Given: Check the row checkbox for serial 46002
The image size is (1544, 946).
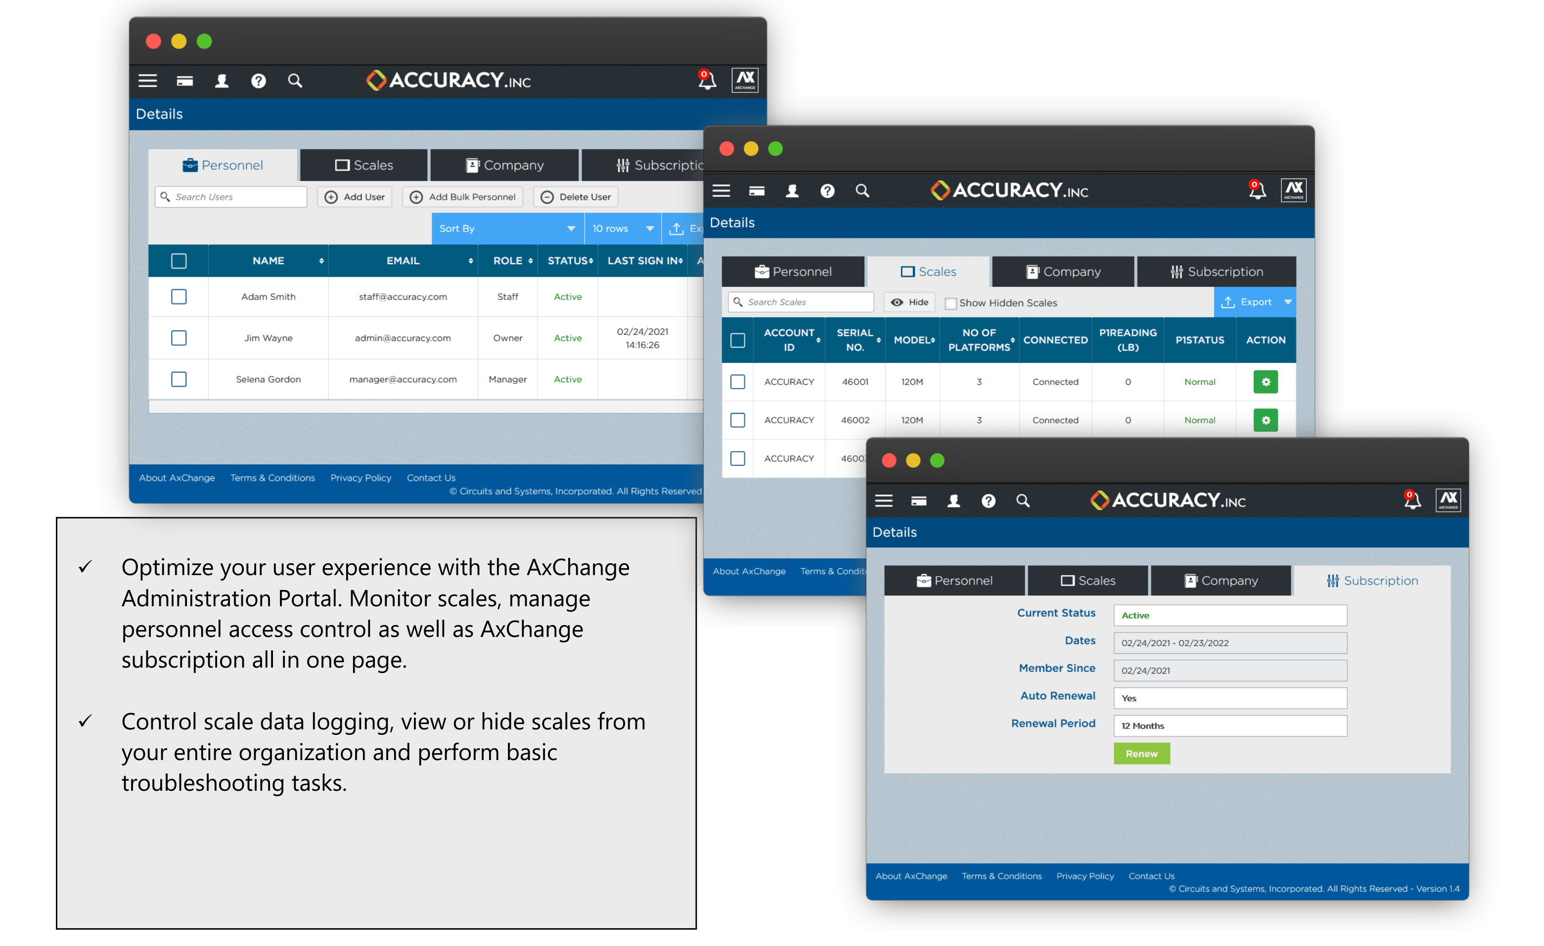Looking at the screenshot, I should [737, 420].
